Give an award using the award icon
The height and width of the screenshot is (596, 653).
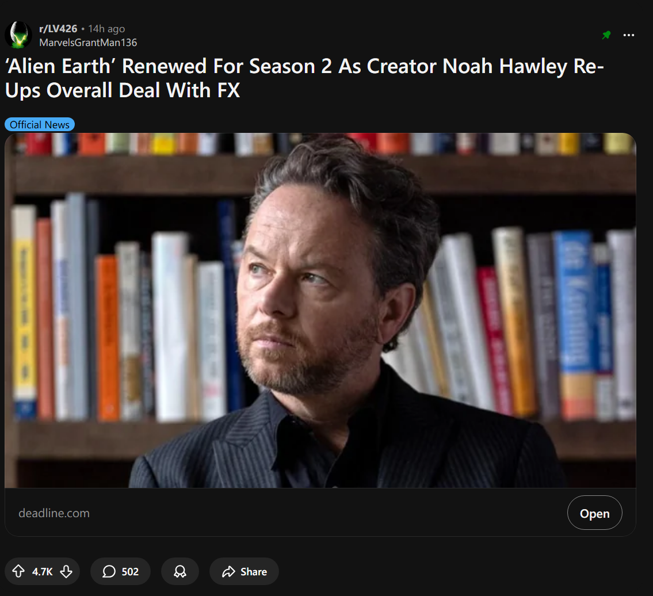[180, 571]
